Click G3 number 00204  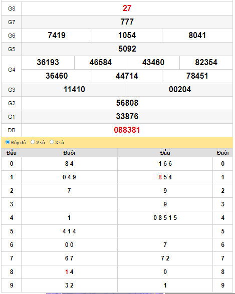pos(180,89)
